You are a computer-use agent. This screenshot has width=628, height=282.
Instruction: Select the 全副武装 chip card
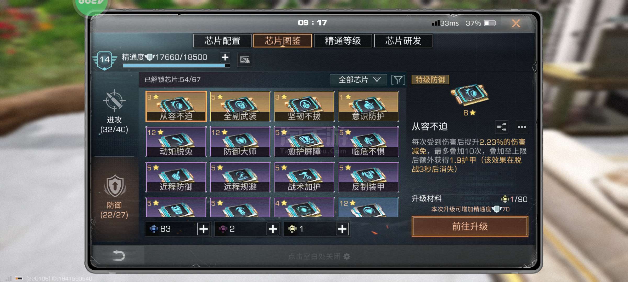pos(240,106)
